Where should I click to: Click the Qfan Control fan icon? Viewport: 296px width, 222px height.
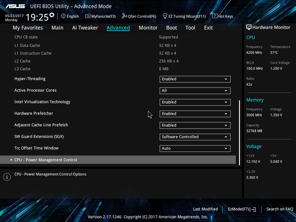tap(124, 16)
